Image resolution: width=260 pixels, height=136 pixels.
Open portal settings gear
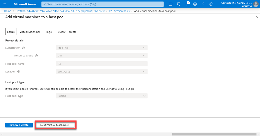[195, 4]
